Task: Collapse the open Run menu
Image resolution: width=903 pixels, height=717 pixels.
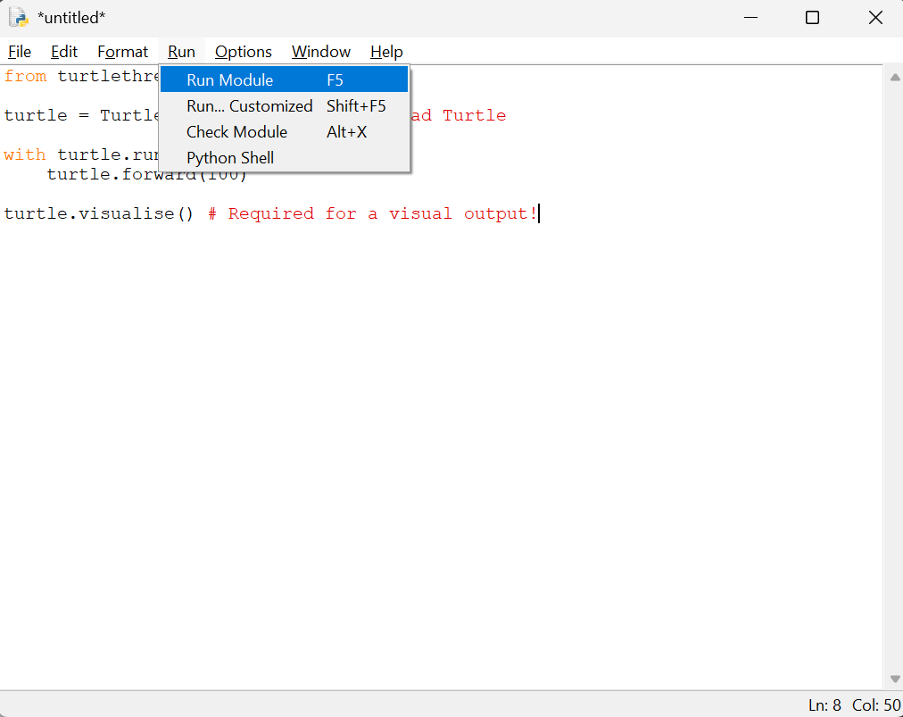Action: point(181,52)
